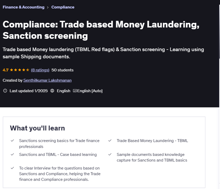The width and height of the screenshot is (220, 189).
Task: Click the What you'll learn heading
Action: coord(37,128)
